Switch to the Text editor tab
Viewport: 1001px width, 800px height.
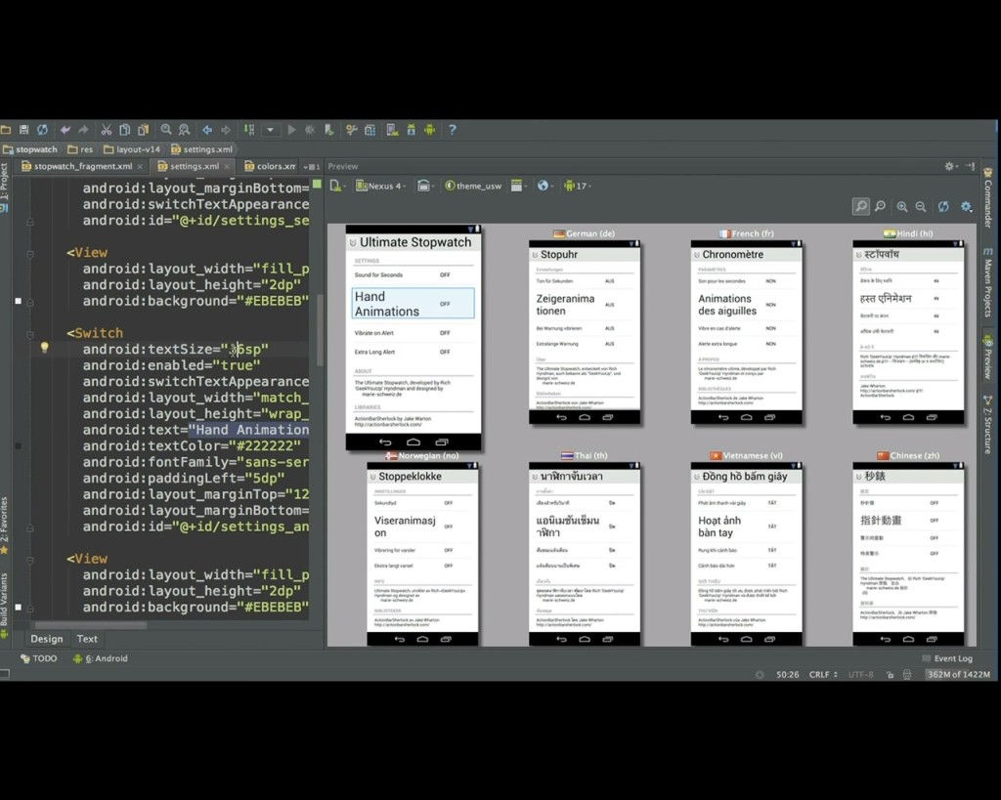tap(87, 639)
